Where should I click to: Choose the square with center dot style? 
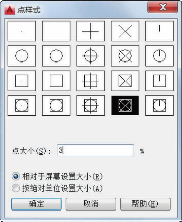pyautogui.click(x=22, y=81)
